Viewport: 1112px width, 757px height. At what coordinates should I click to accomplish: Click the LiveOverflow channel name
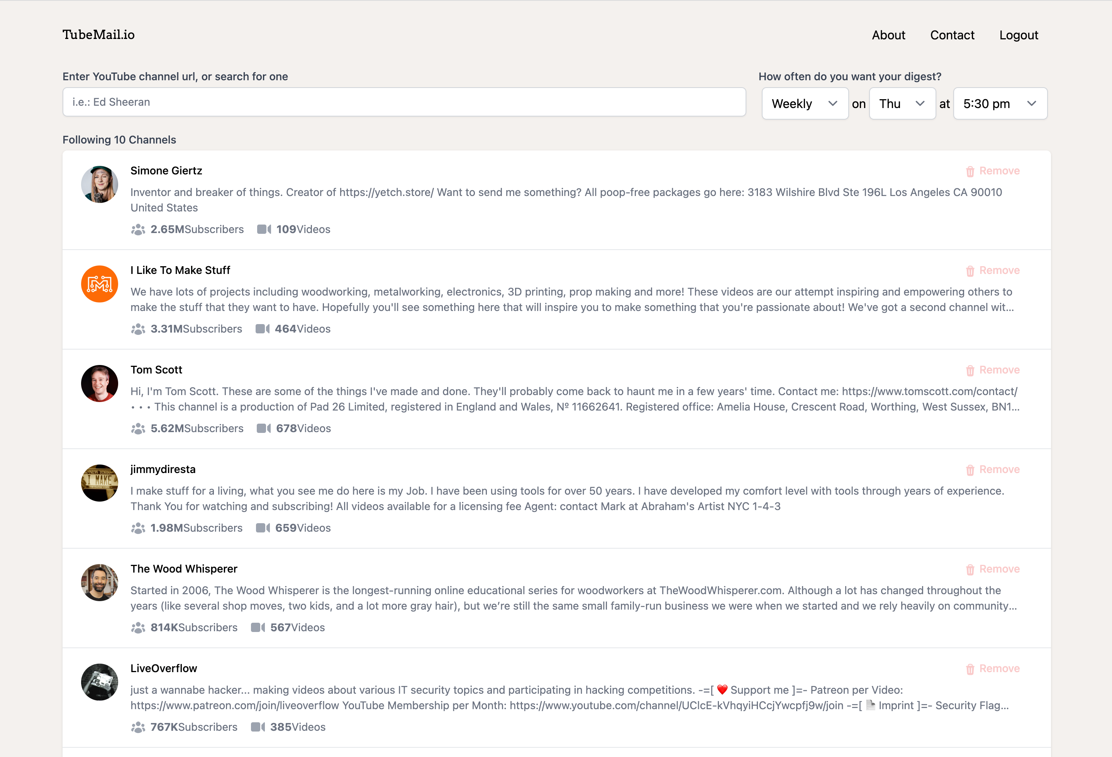tap(164, 668)
